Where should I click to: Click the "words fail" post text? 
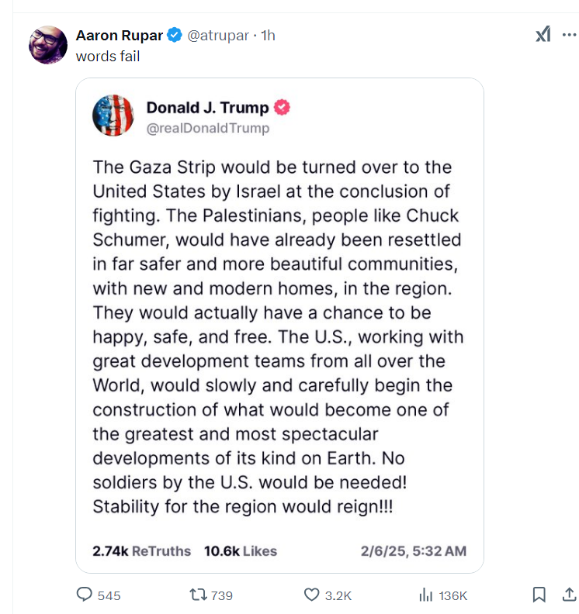click(x=108, y=56)
